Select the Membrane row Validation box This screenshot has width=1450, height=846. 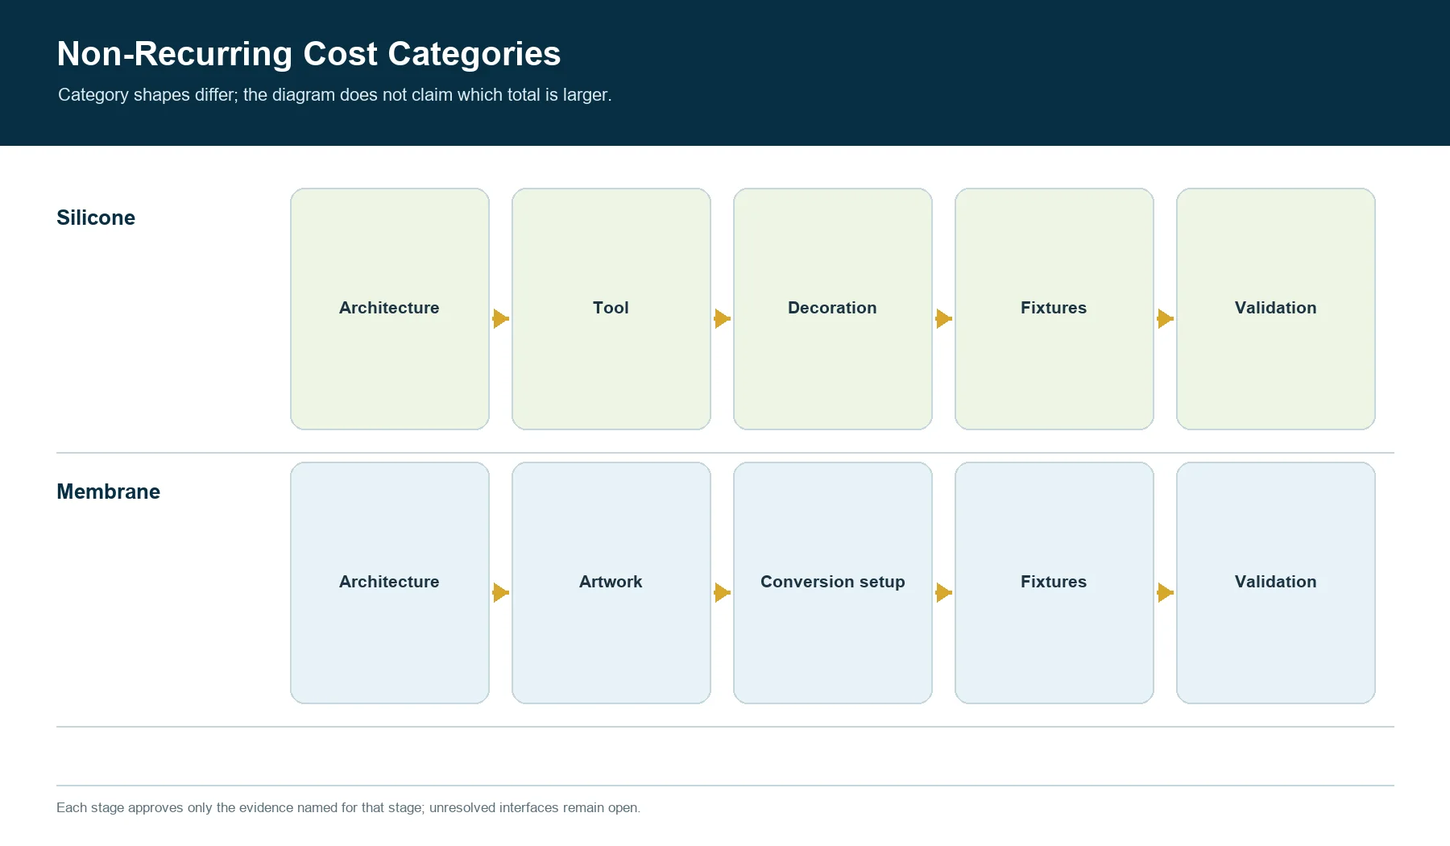[x=1276, y=583]
